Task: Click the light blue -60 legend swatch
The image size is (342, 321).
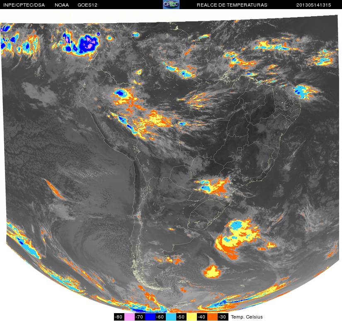Action: coord(171,317)
